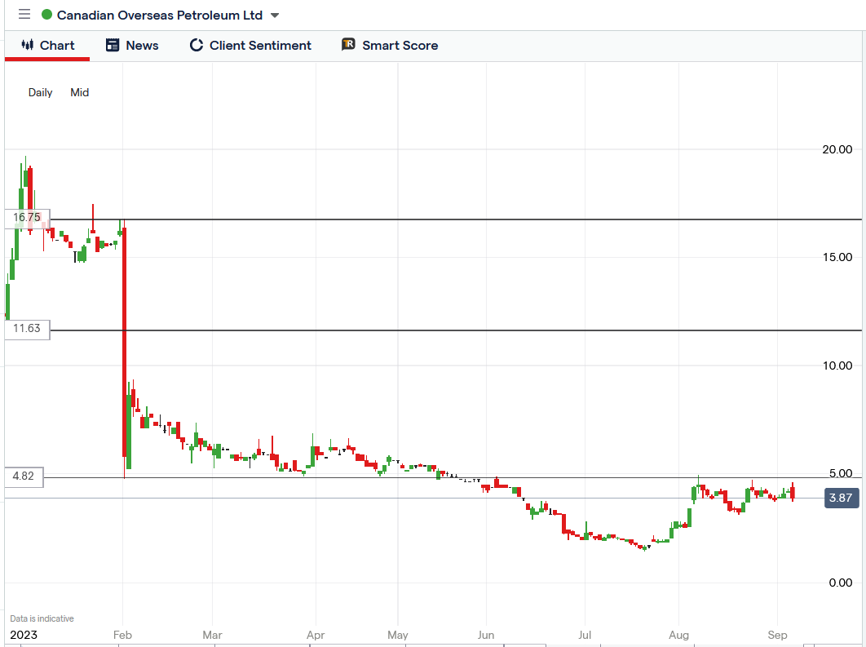
Task: Select the 4.82 horizontal line label
Action: pos(24,476)
